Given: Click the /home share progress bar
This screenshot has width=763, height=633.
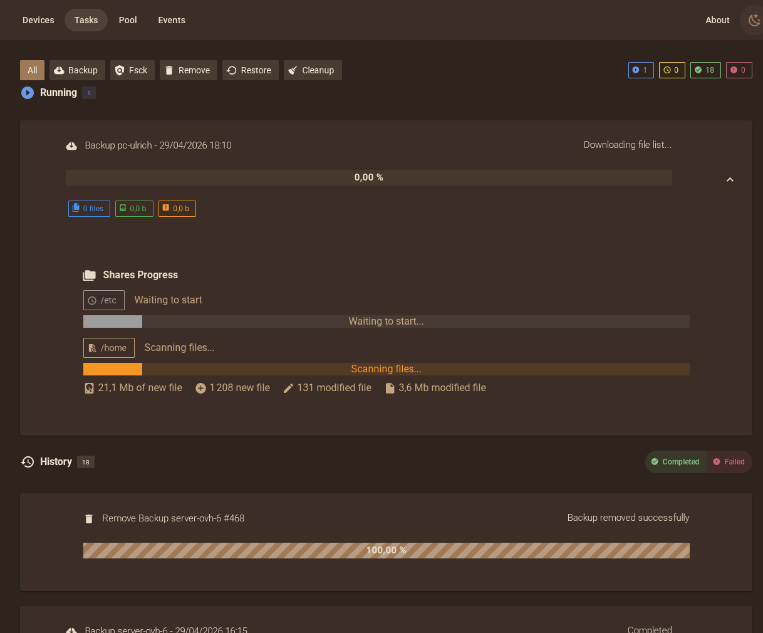Looking at the screenshot, I should point(386,369).
